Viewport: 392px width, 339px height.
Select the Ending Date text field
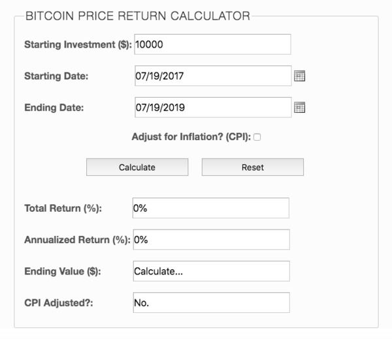(x=213, y=108)
